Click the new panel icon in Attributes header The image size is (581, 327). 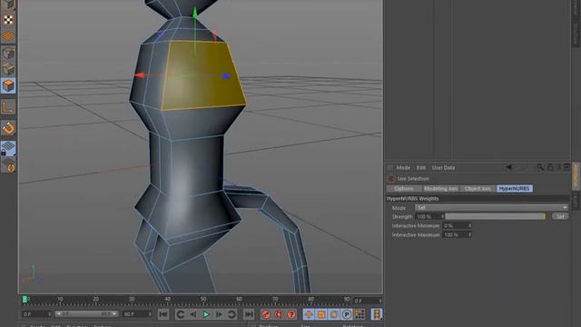[566, 167]
